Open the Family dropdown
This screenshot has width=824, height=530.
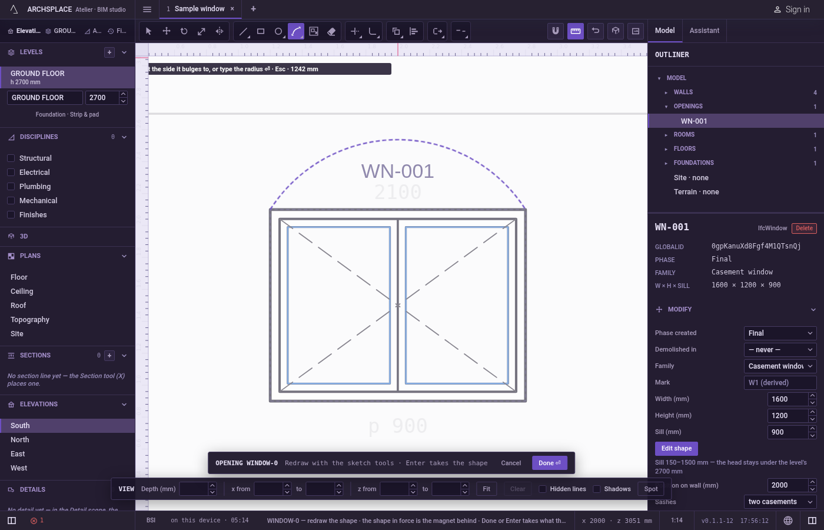coord(780,366)
